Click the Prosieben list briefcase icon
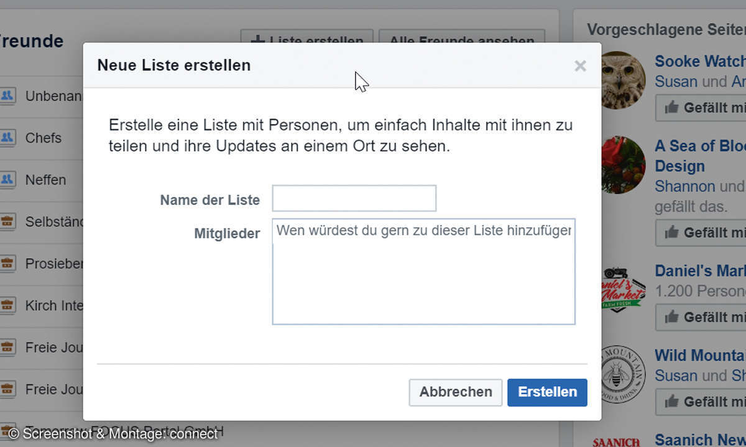This screenshot has height=447, width=746. pos(7,264)
